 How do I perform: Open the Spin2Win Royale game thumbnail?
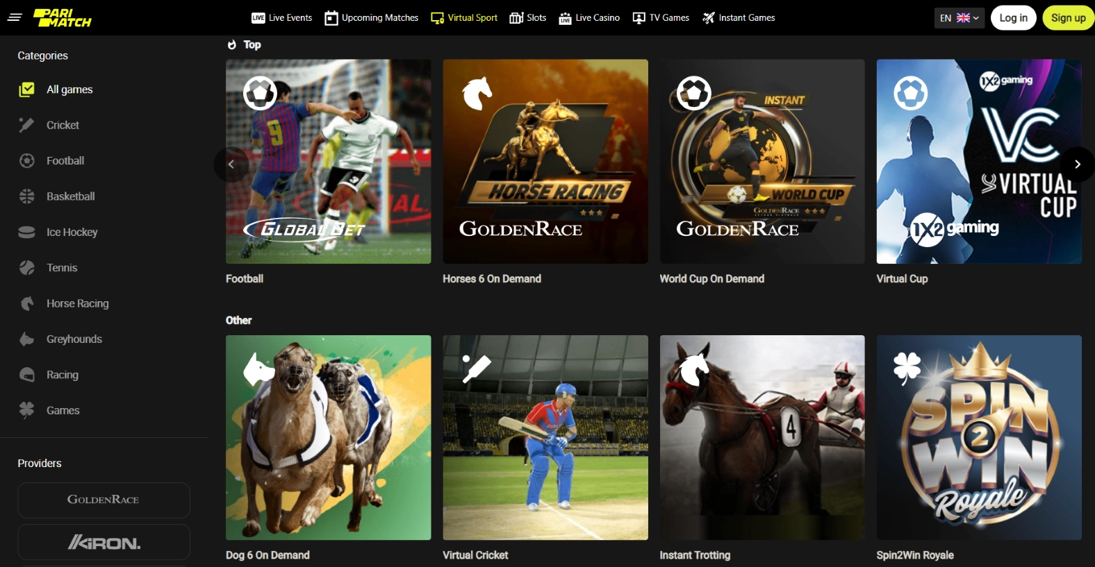(x=979, y=438)
